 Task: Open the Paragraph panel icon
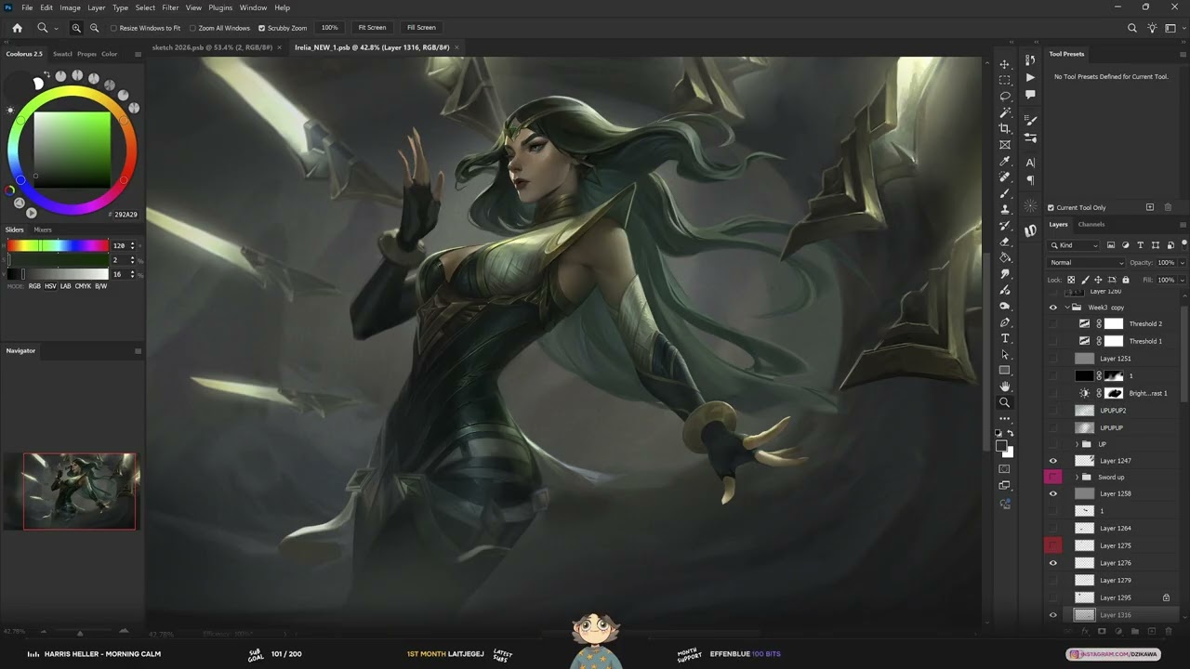coord(1030,180)
